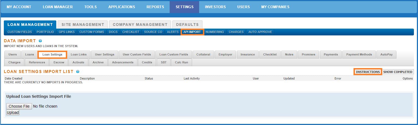
Task: Click the Show Completed button
Action: tap(398, 72)
